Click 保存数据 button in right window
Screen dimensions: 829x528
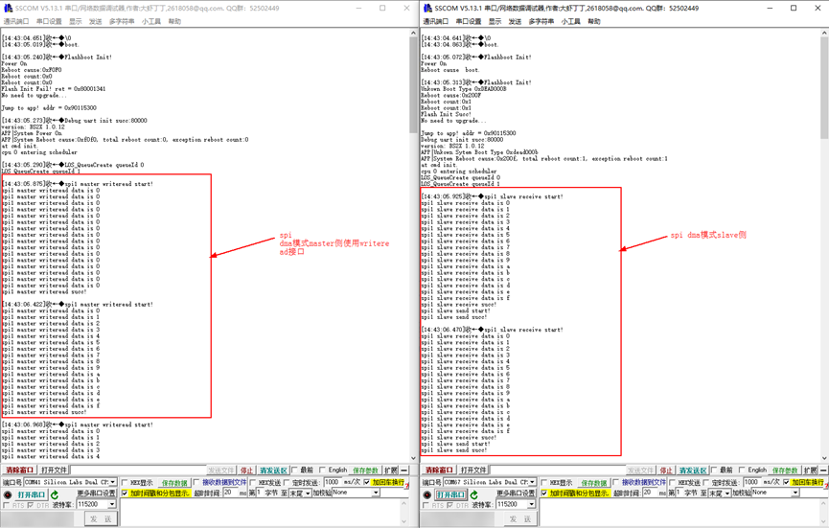[594, 483]
